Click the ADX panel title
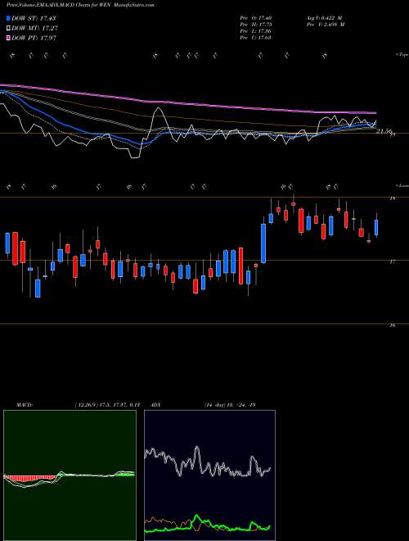Screen dimensions: 409x541 pos(156,405)
